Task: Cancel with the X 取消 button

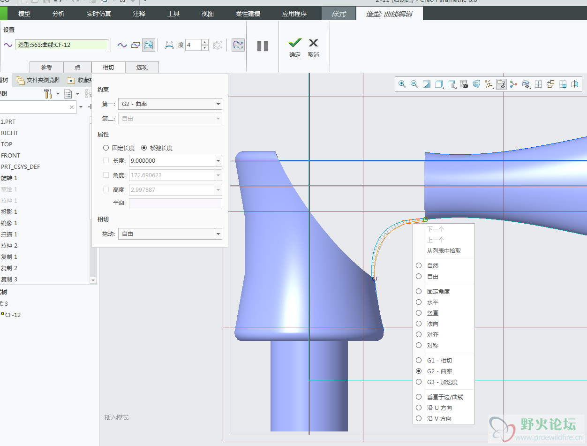Action: pyautogui.click(x=314, y=47)
